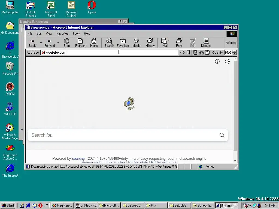Expand the Mail button dropdown arrow
This screenshot has height=209, width=279.
pos(168,41)
